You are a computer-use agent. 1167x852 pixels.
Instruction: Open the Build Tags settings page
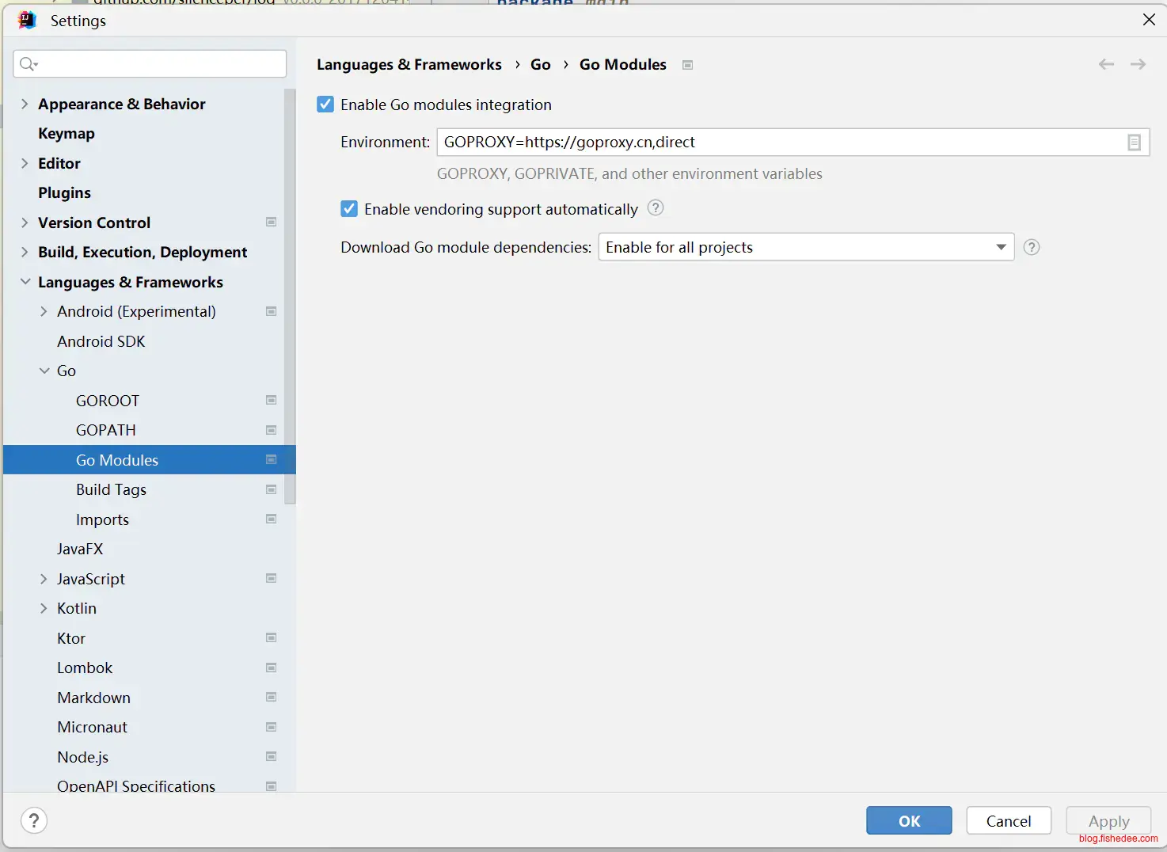coord(111,489)
